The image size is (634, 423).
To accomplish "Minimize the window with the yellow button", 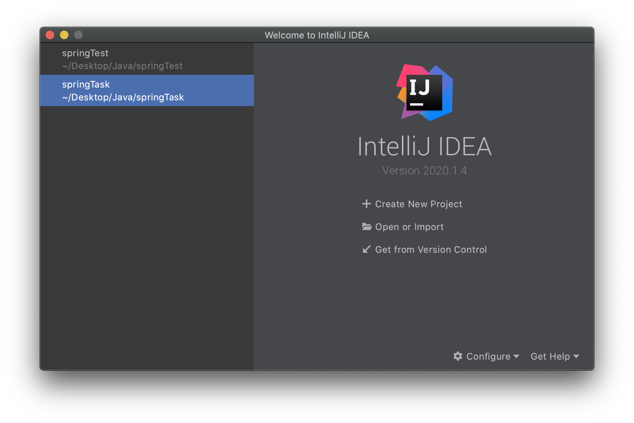I will [64, 35].
